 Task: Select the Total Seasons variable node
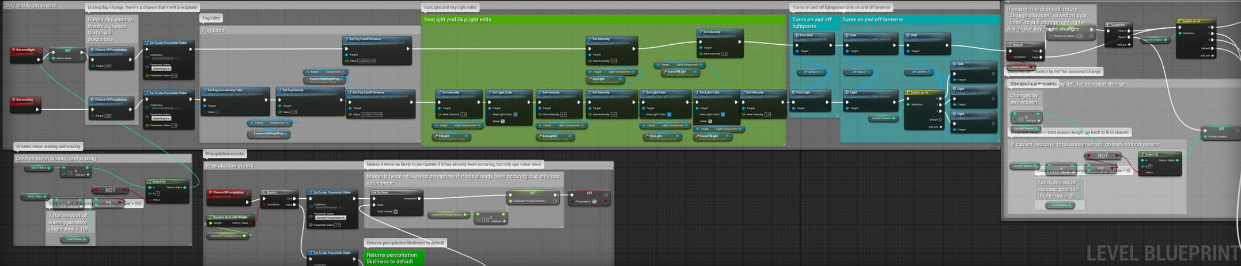coord(1060,205)
